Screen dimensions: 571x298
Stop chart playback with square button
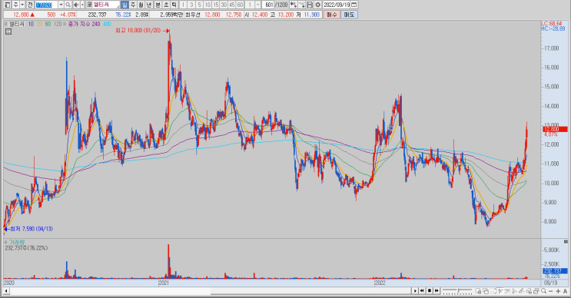pos(430,291)
